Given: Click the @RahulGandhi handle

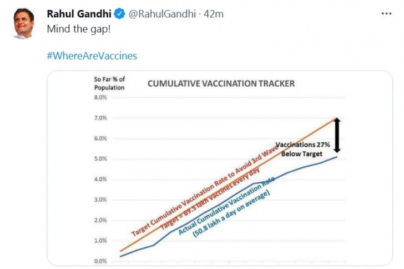Looking at the screenshot, I should [163, 14].
